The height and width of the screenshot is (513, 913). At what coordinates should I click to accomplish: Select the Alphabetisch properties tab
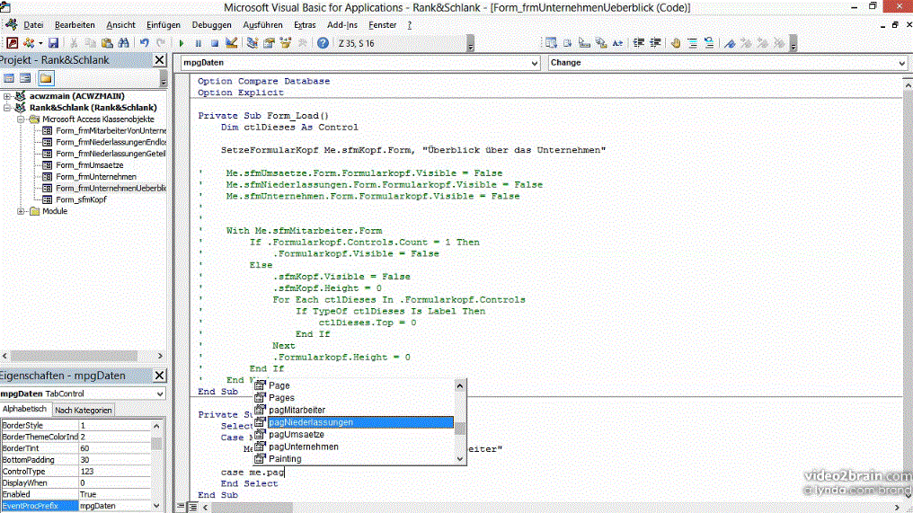(24, 410)
